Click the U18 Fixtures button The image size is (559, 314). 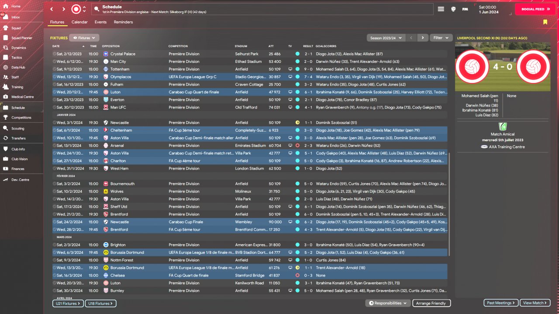coord(100,303)
